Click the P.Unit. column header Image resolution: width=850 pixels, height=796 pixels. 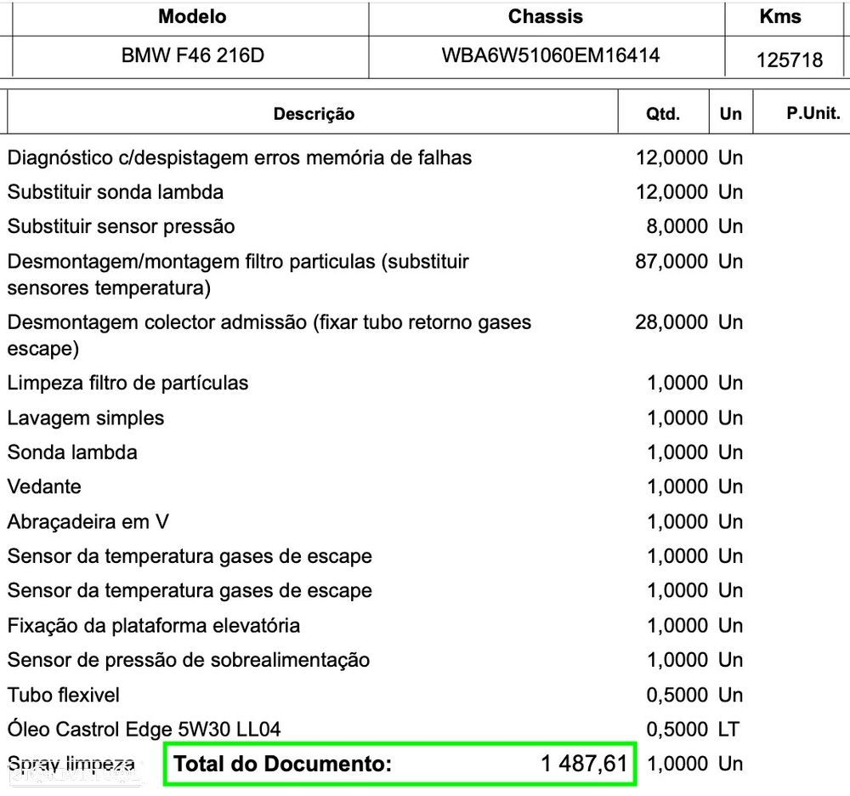pyautogui.click(x=813, y=113)
